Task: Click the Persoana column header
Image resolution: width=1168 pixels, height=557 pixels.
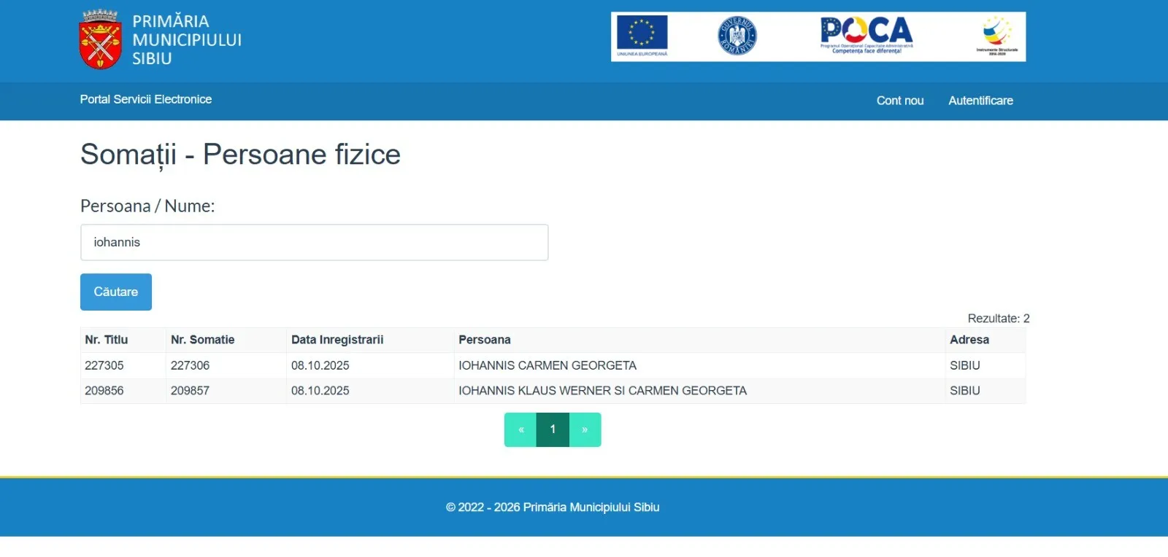Action: click(x=485, y=340)
